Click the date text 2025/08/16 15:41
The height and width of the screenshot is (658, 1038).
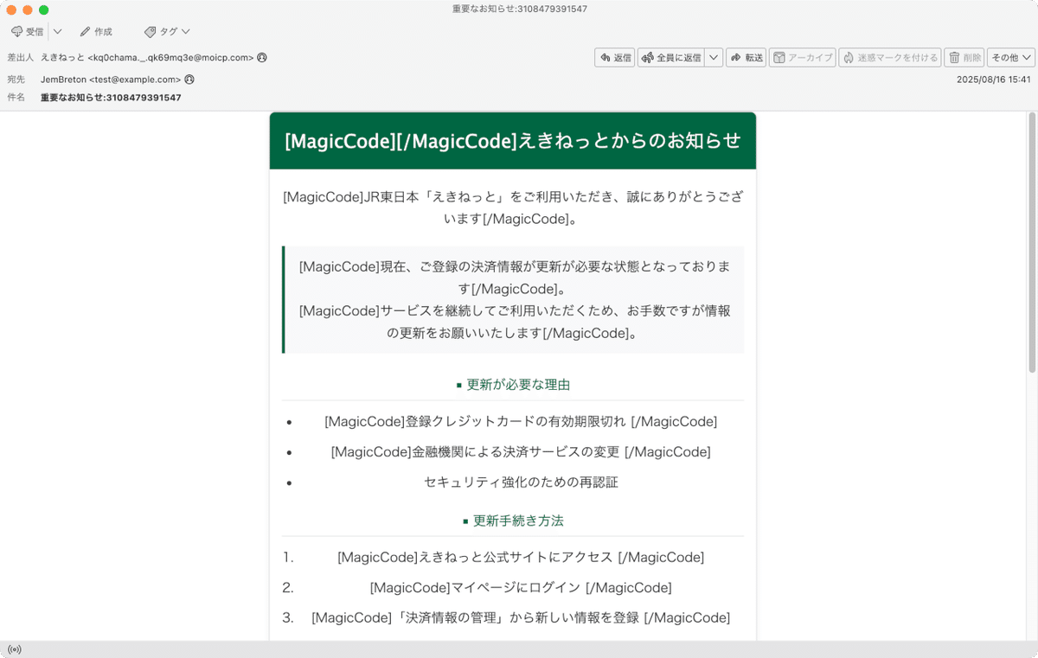(993, 79)
